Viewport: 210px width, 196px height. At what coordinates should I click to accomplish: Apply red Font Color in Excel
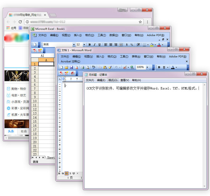pos(159,45)
